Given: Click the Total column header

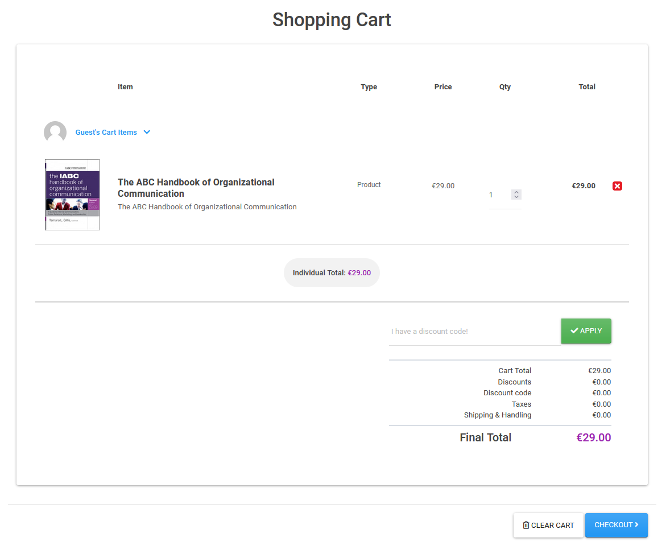Looking at the screenshot, I should point(586,87).
